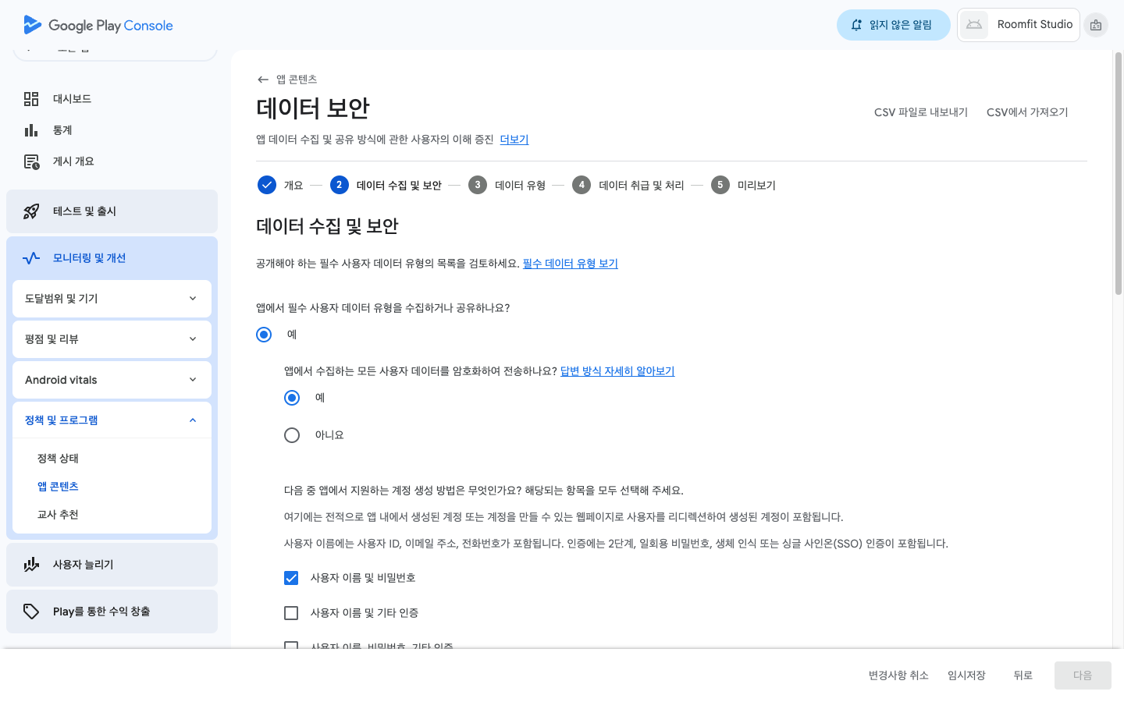The width and height of the screenshot is (1124, 702).
Task: Open 통계 statistics bar chart icon
Action: coord(31,130)
